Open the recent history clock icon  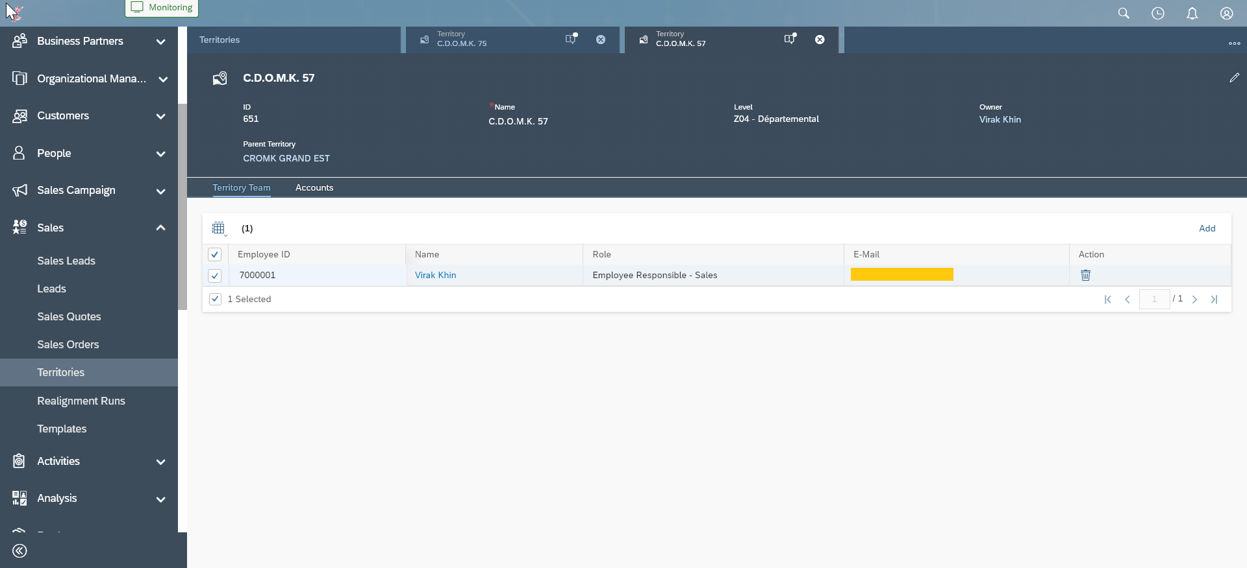pos(1158,14)
